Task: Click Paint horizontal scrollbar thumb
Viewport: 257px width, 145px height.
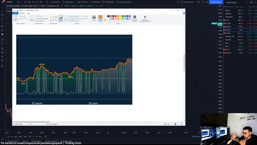Action: point(32,122)
